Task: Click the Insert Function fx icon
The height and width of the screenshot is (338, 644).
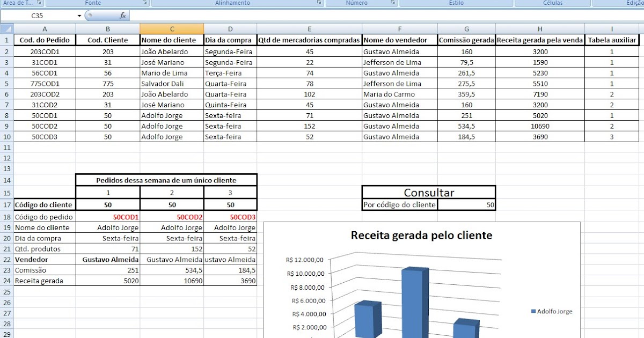Action: 123,16
